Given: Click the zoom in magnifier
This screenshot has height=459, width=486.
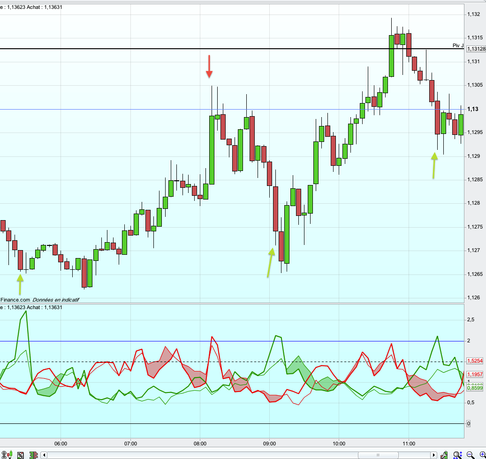Looking at the screenshot, I should (x=483, y=455).
